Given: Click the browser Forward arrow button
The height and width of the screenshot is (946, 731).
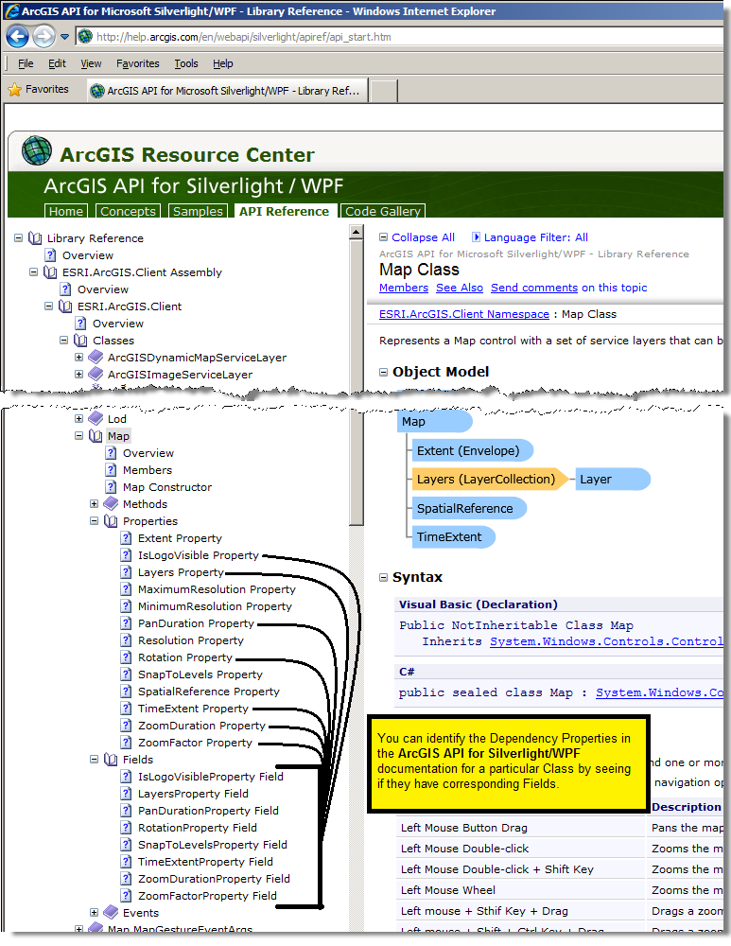Looking at the screenshot, I should (x=44, y=37).
